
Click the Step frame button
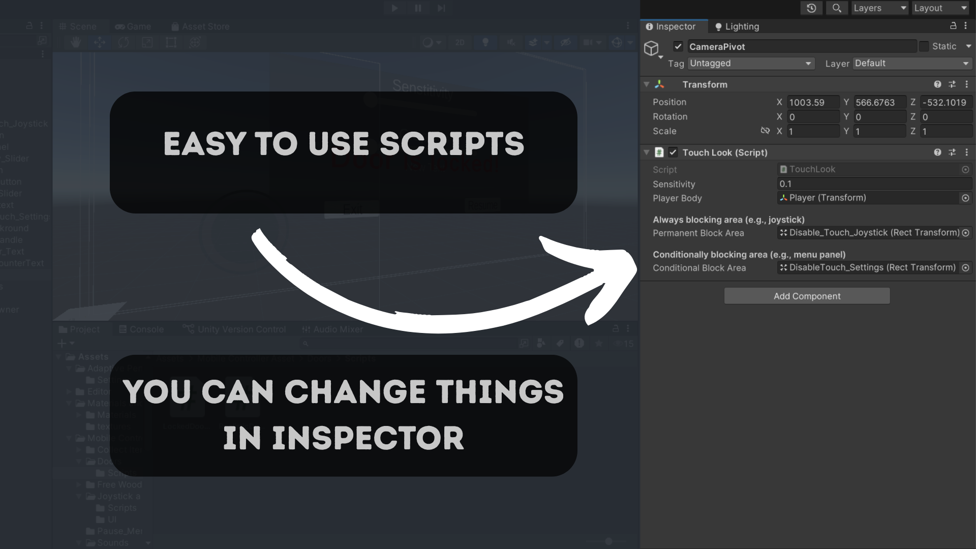click(441, 8)
